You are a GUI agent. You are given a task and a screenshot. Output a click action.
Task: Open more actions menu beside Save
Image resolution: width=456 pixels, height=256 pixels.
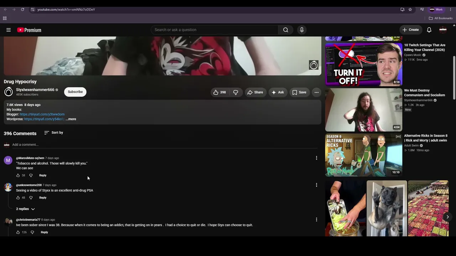pyautogui.click(x=316, y=92)
